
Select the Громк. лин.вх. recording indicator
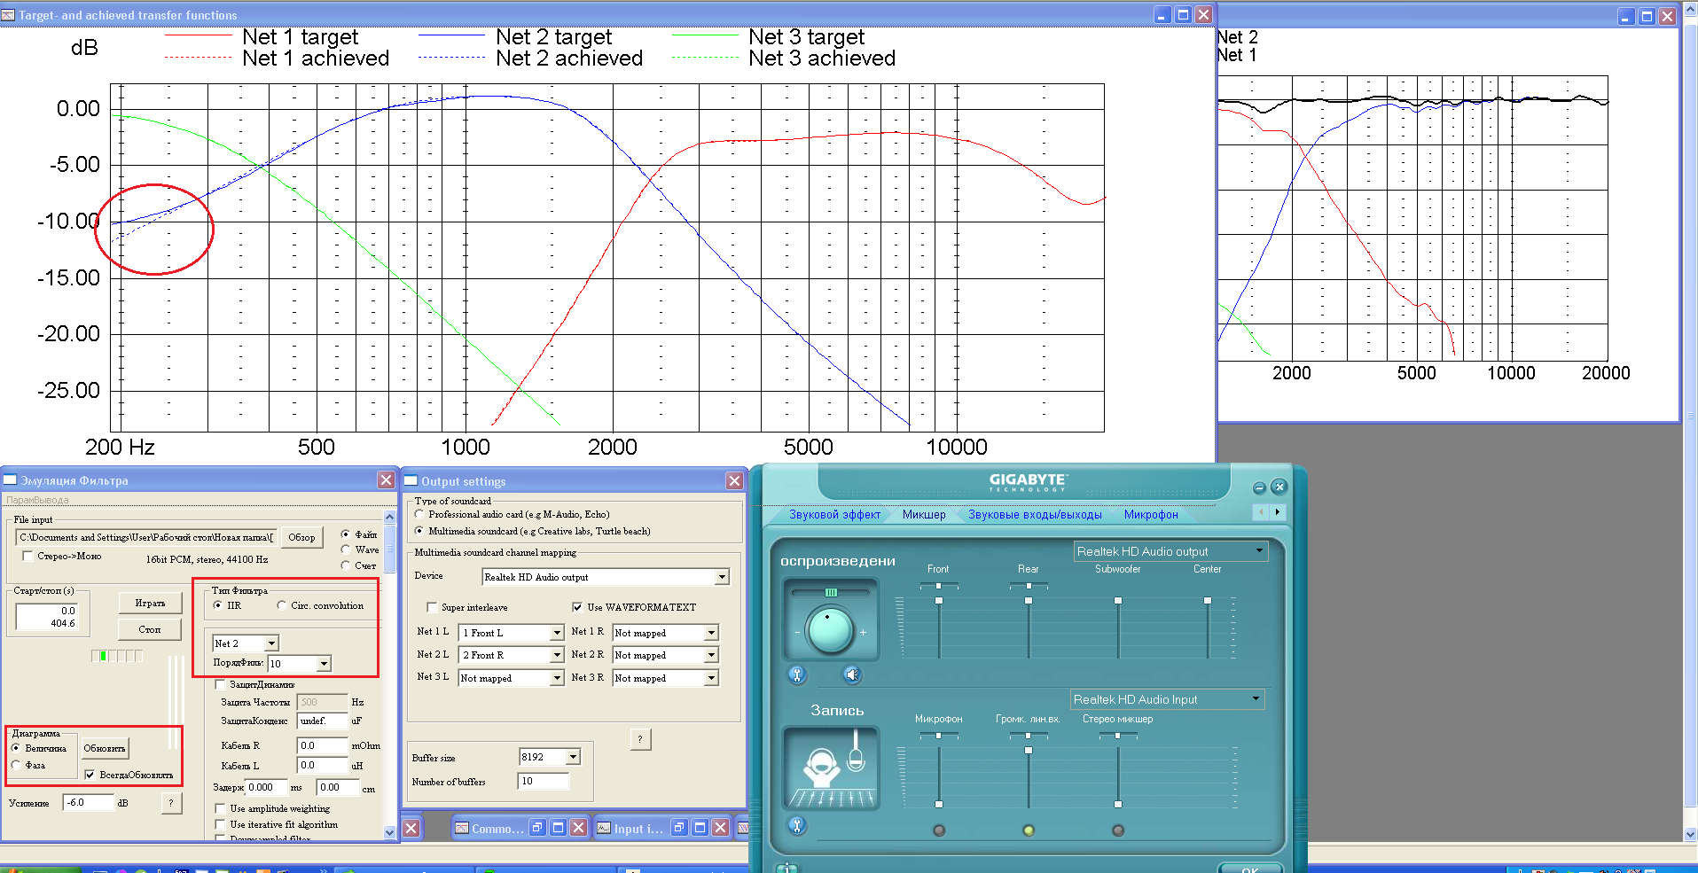1029,830
